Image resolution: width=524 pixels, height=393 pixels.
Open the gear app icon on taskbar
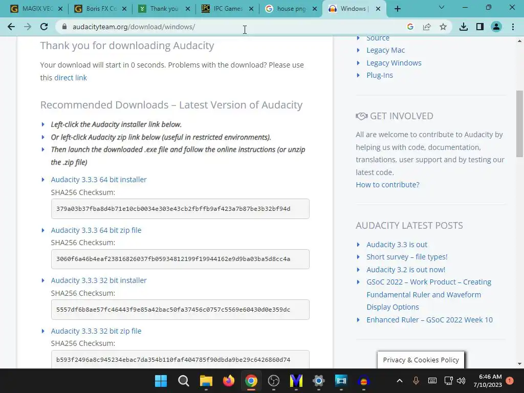pos(319,381)
